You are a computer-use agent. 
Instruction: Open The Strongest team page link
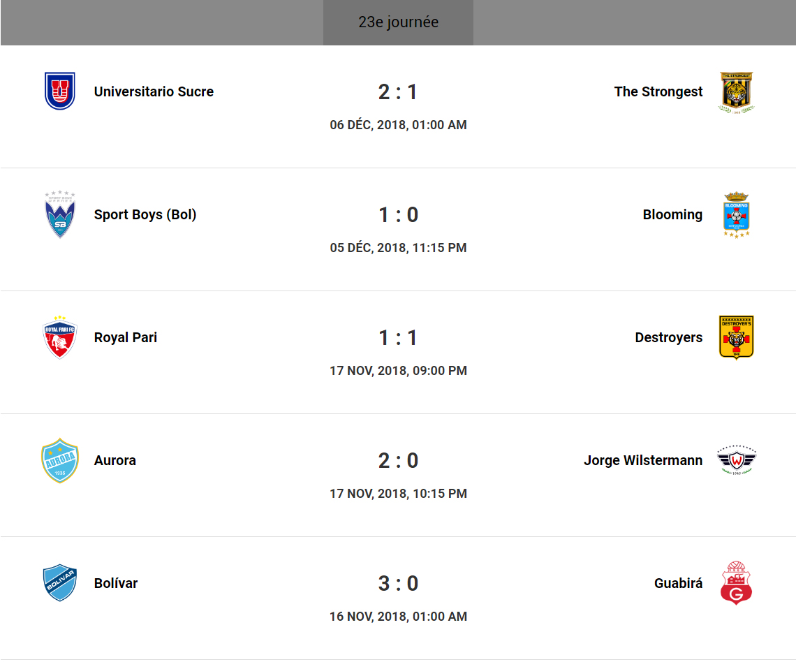pos(658,91)
